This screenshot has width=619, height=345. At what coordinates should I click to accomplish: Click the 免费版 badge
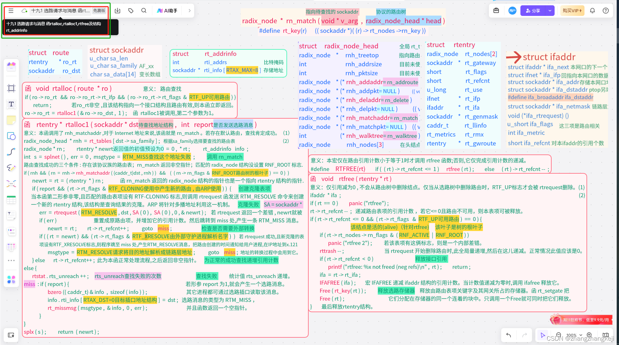[99, 11]
